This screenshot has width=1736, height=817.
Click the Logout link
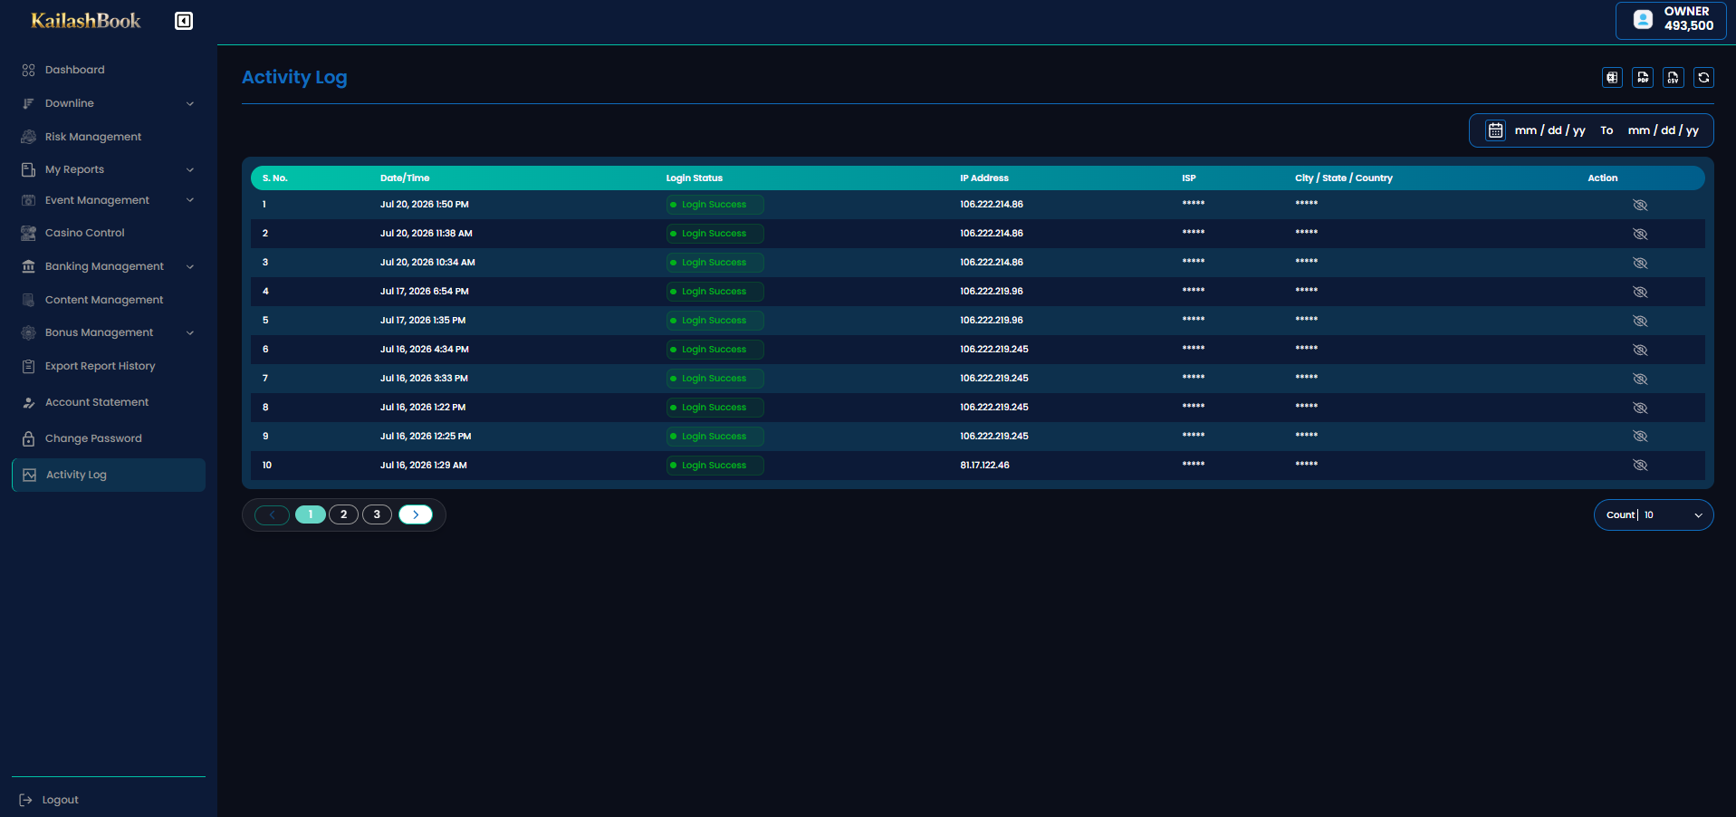pyautogui.click(x=61, y=800)
